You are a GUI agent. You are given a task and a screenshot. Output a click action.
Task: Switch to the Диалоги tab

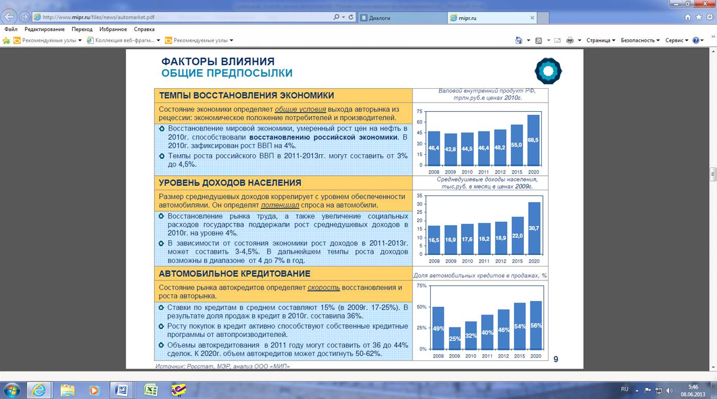(402, 18)
